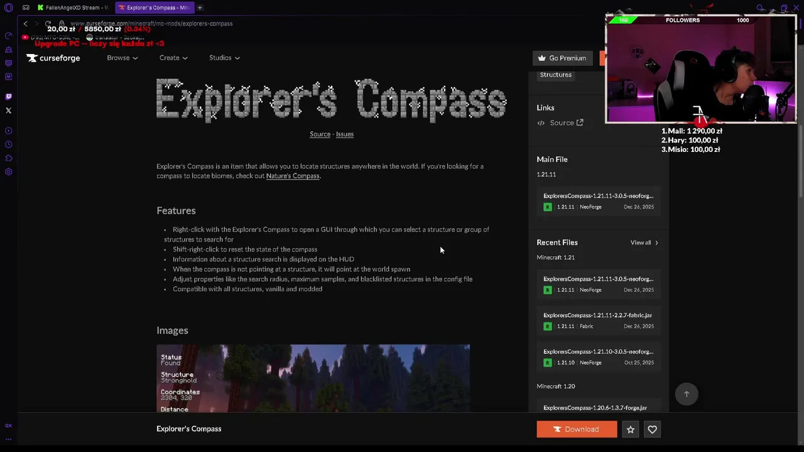The height and width of the screenshot is (452, 804).
Task: Favorite the project with star icon
Action: tap(631, 429)
